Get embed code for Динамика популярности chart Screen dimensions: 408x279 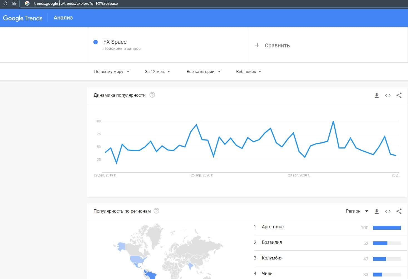point(388,95)
